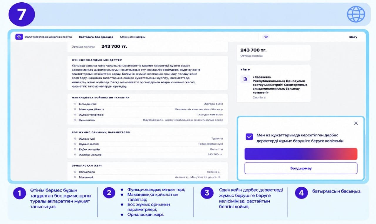376x224 pixels.
Task: Click the organization document icon
Action: (x=245, y=79)
